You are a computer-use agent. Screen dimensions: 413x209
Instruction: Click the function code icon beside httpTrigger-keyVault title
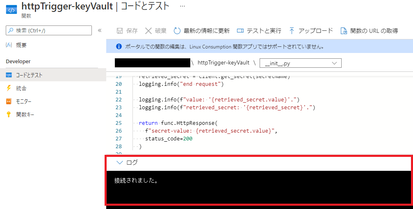(11, 10)
